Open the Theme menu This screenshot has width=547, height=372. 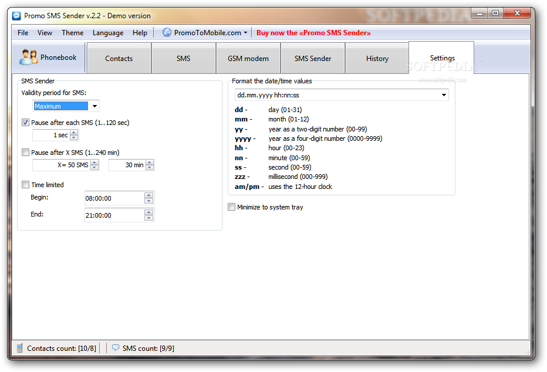[73, 33]
